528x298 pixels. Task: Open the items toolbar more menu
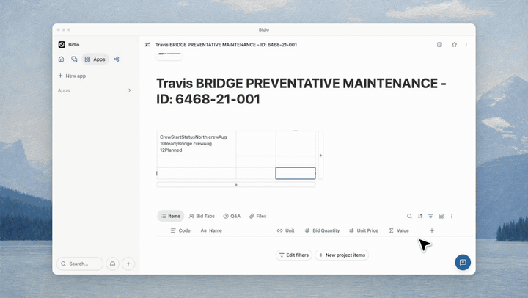coord(452,216)
